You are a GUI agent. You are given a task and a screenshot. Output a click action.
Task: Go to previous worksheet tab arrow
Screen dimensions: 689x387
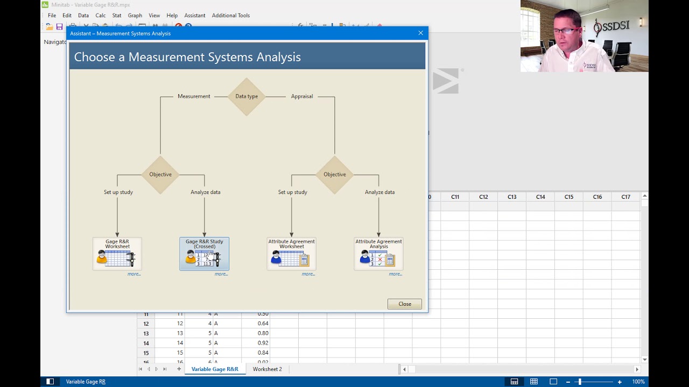[149, 369]
